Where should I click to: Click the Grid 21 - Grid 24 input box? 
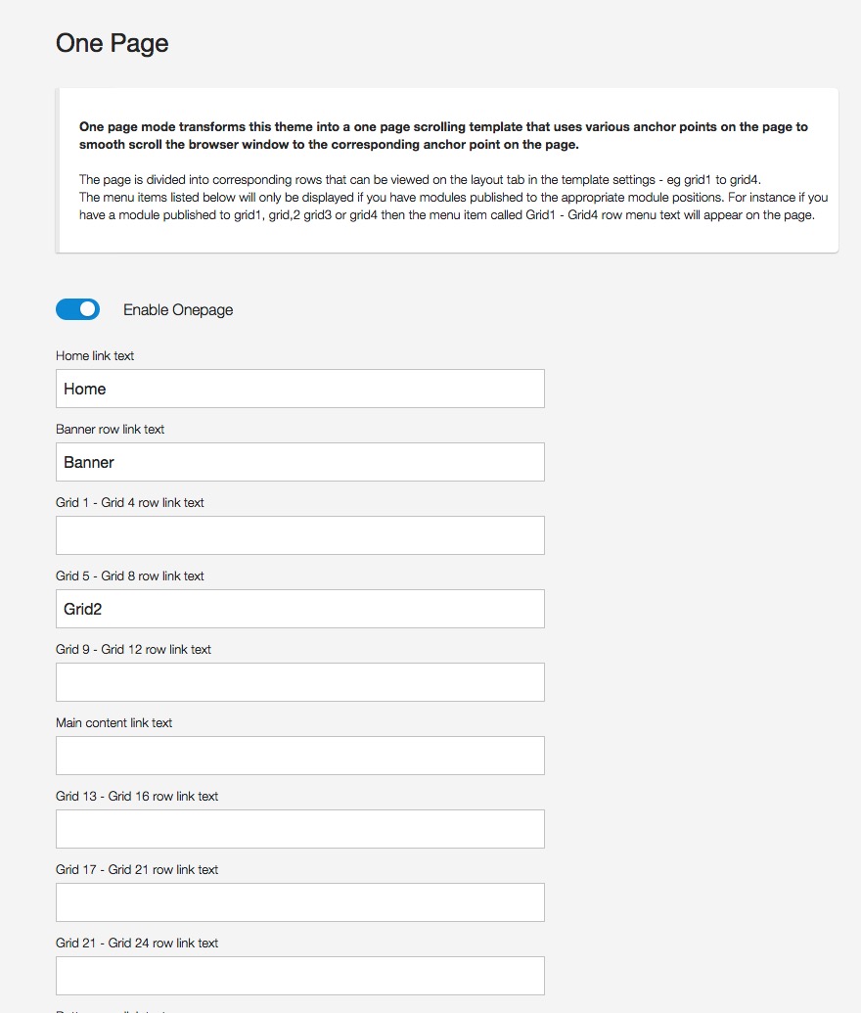299,976
